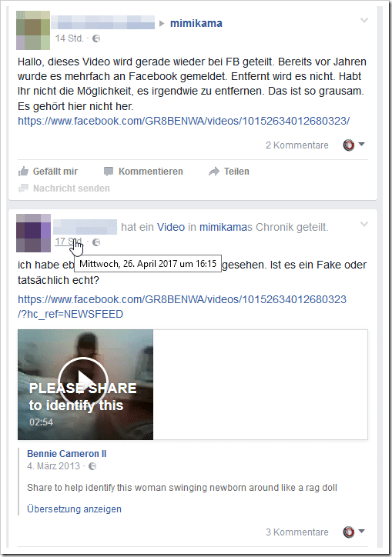Click the speech bubble icon of Kommentieren
The image size is (392, 557).
[x=109, y=172]
